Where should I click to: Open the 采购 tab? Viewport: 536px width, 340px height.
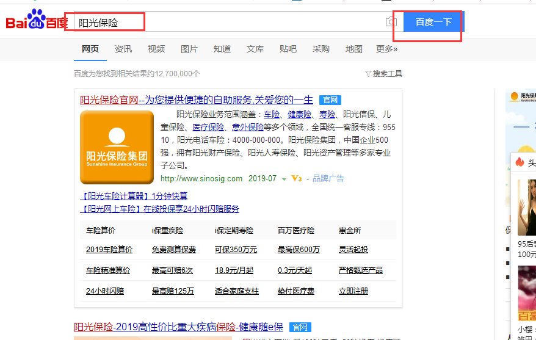click(x=321, y=49)
